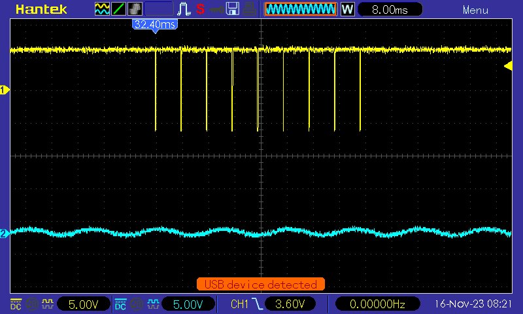Click the CH2 5.00V scale value
This screenshot has height=314, width=523.
pos(188,304)
